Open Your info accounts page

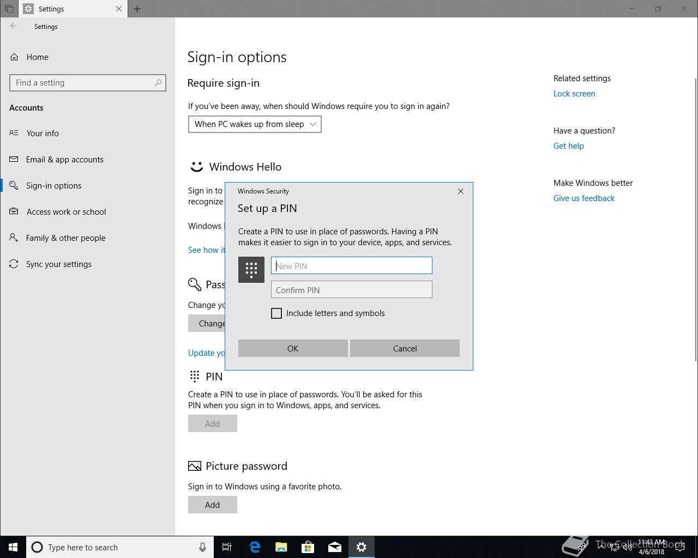coord(43,134)
